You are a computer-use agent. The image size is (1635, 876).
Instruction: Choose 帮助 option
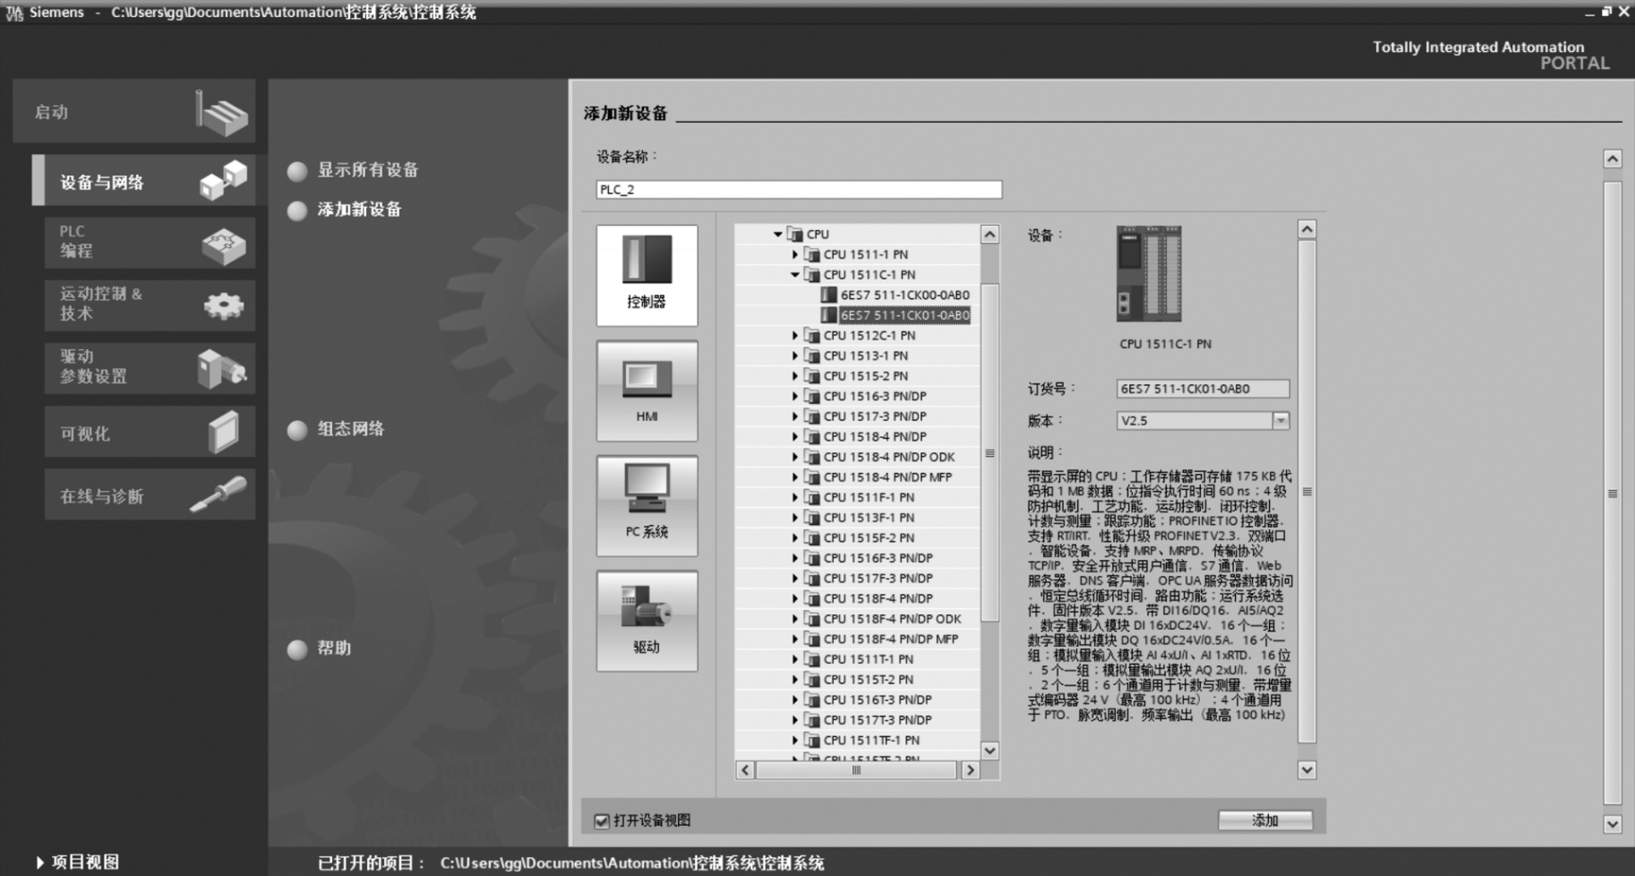[x=319, y=649]
